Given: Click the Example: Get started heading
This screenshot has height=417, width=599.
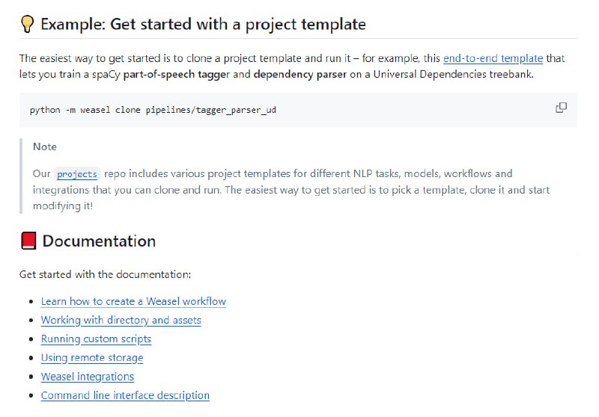Looking at the screenshot, I should (x=203, y=24).
